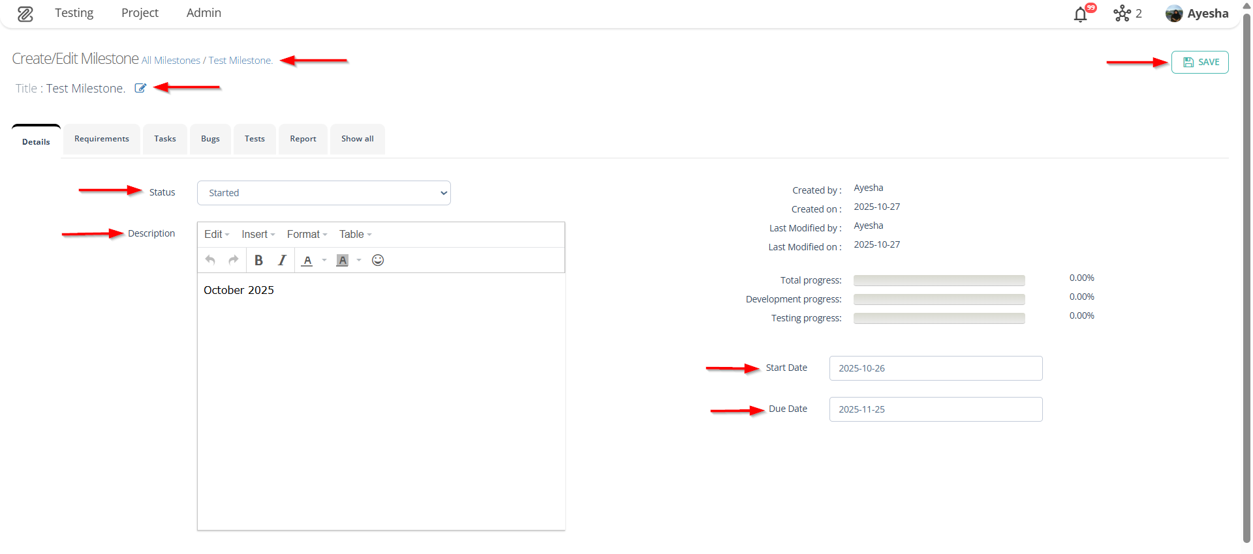1253x554 pixels.
Task: Expand the background color dropdown arrow
Action: pyautogui.click(x=359, y=260)
